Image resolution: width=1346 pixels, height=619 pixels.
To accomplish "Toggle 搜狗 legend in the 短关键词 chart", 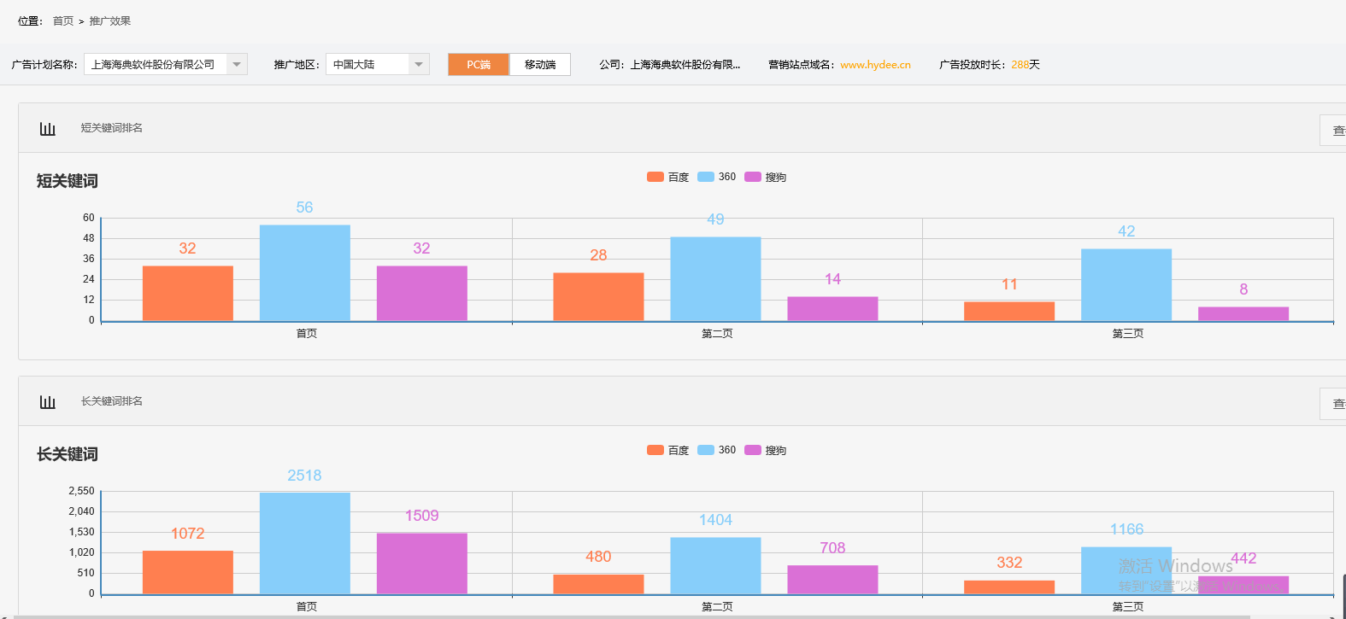I will [766, 177].
